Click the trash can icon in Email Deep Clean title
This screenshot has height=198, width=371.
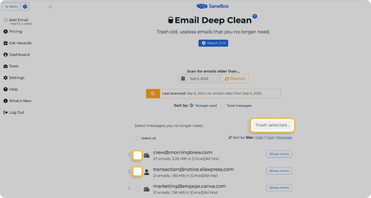(x=171, y=20)
